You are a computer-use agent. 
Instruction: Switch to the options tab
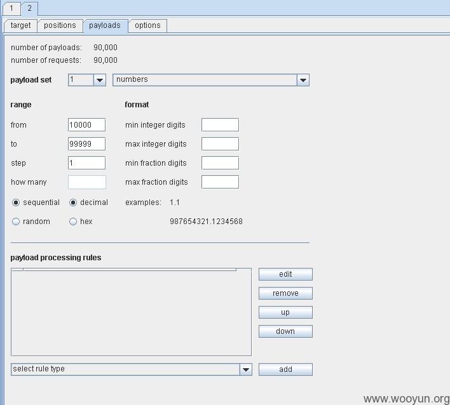147,25
